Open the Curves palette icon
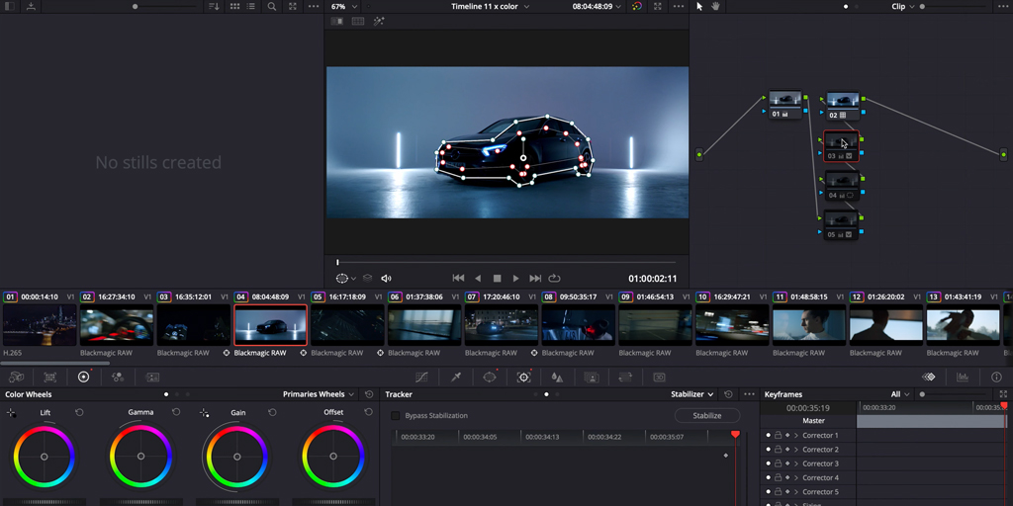 pyautogui.click(x=422, y=377)
